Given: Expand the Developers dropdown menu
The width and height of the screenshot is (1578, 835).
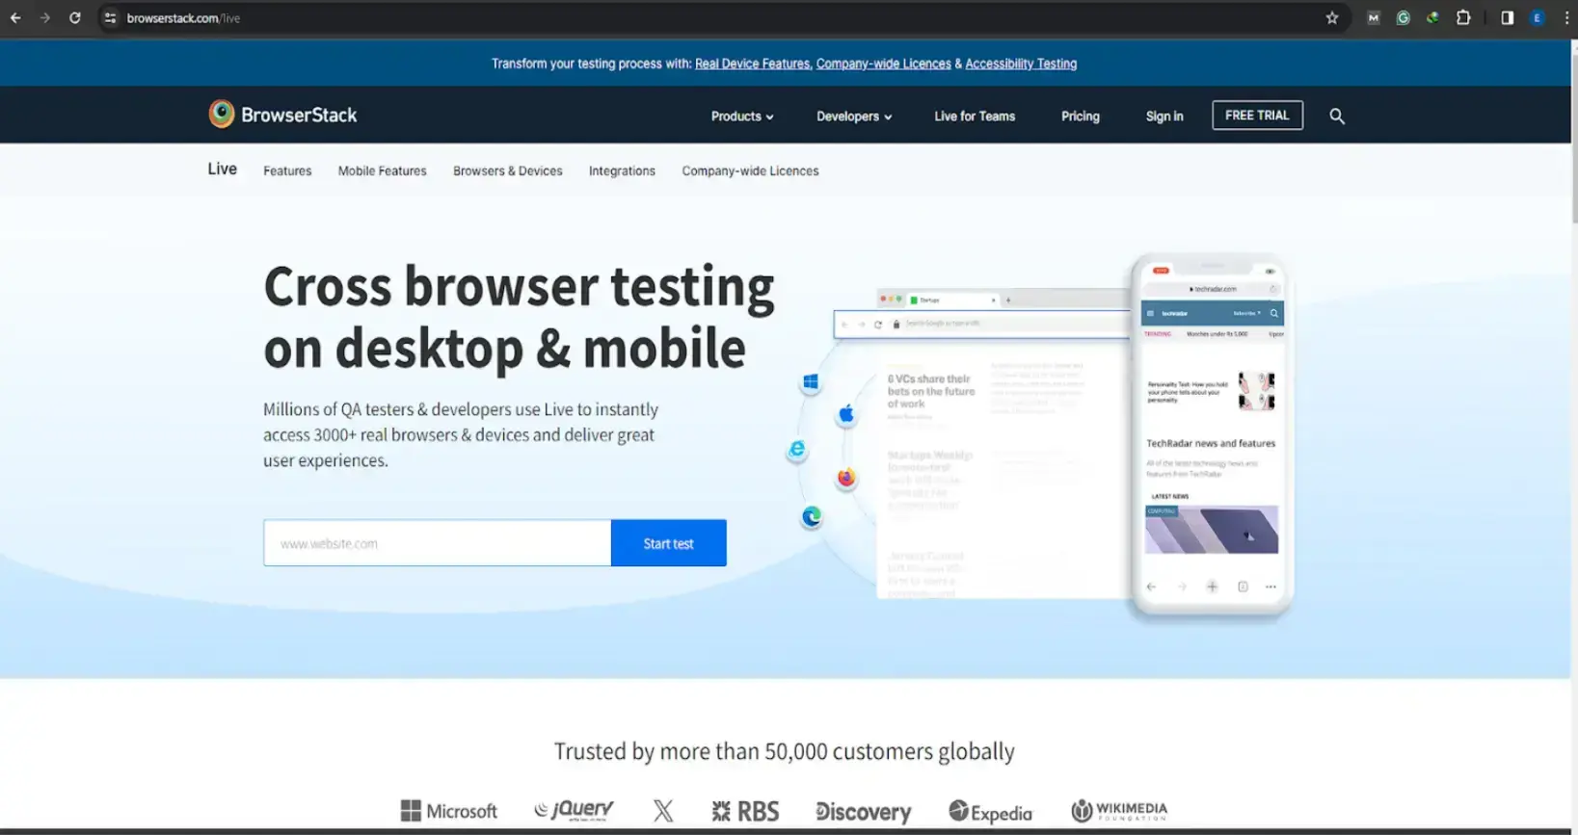Looking at the screenshot, I should (854, 117).
